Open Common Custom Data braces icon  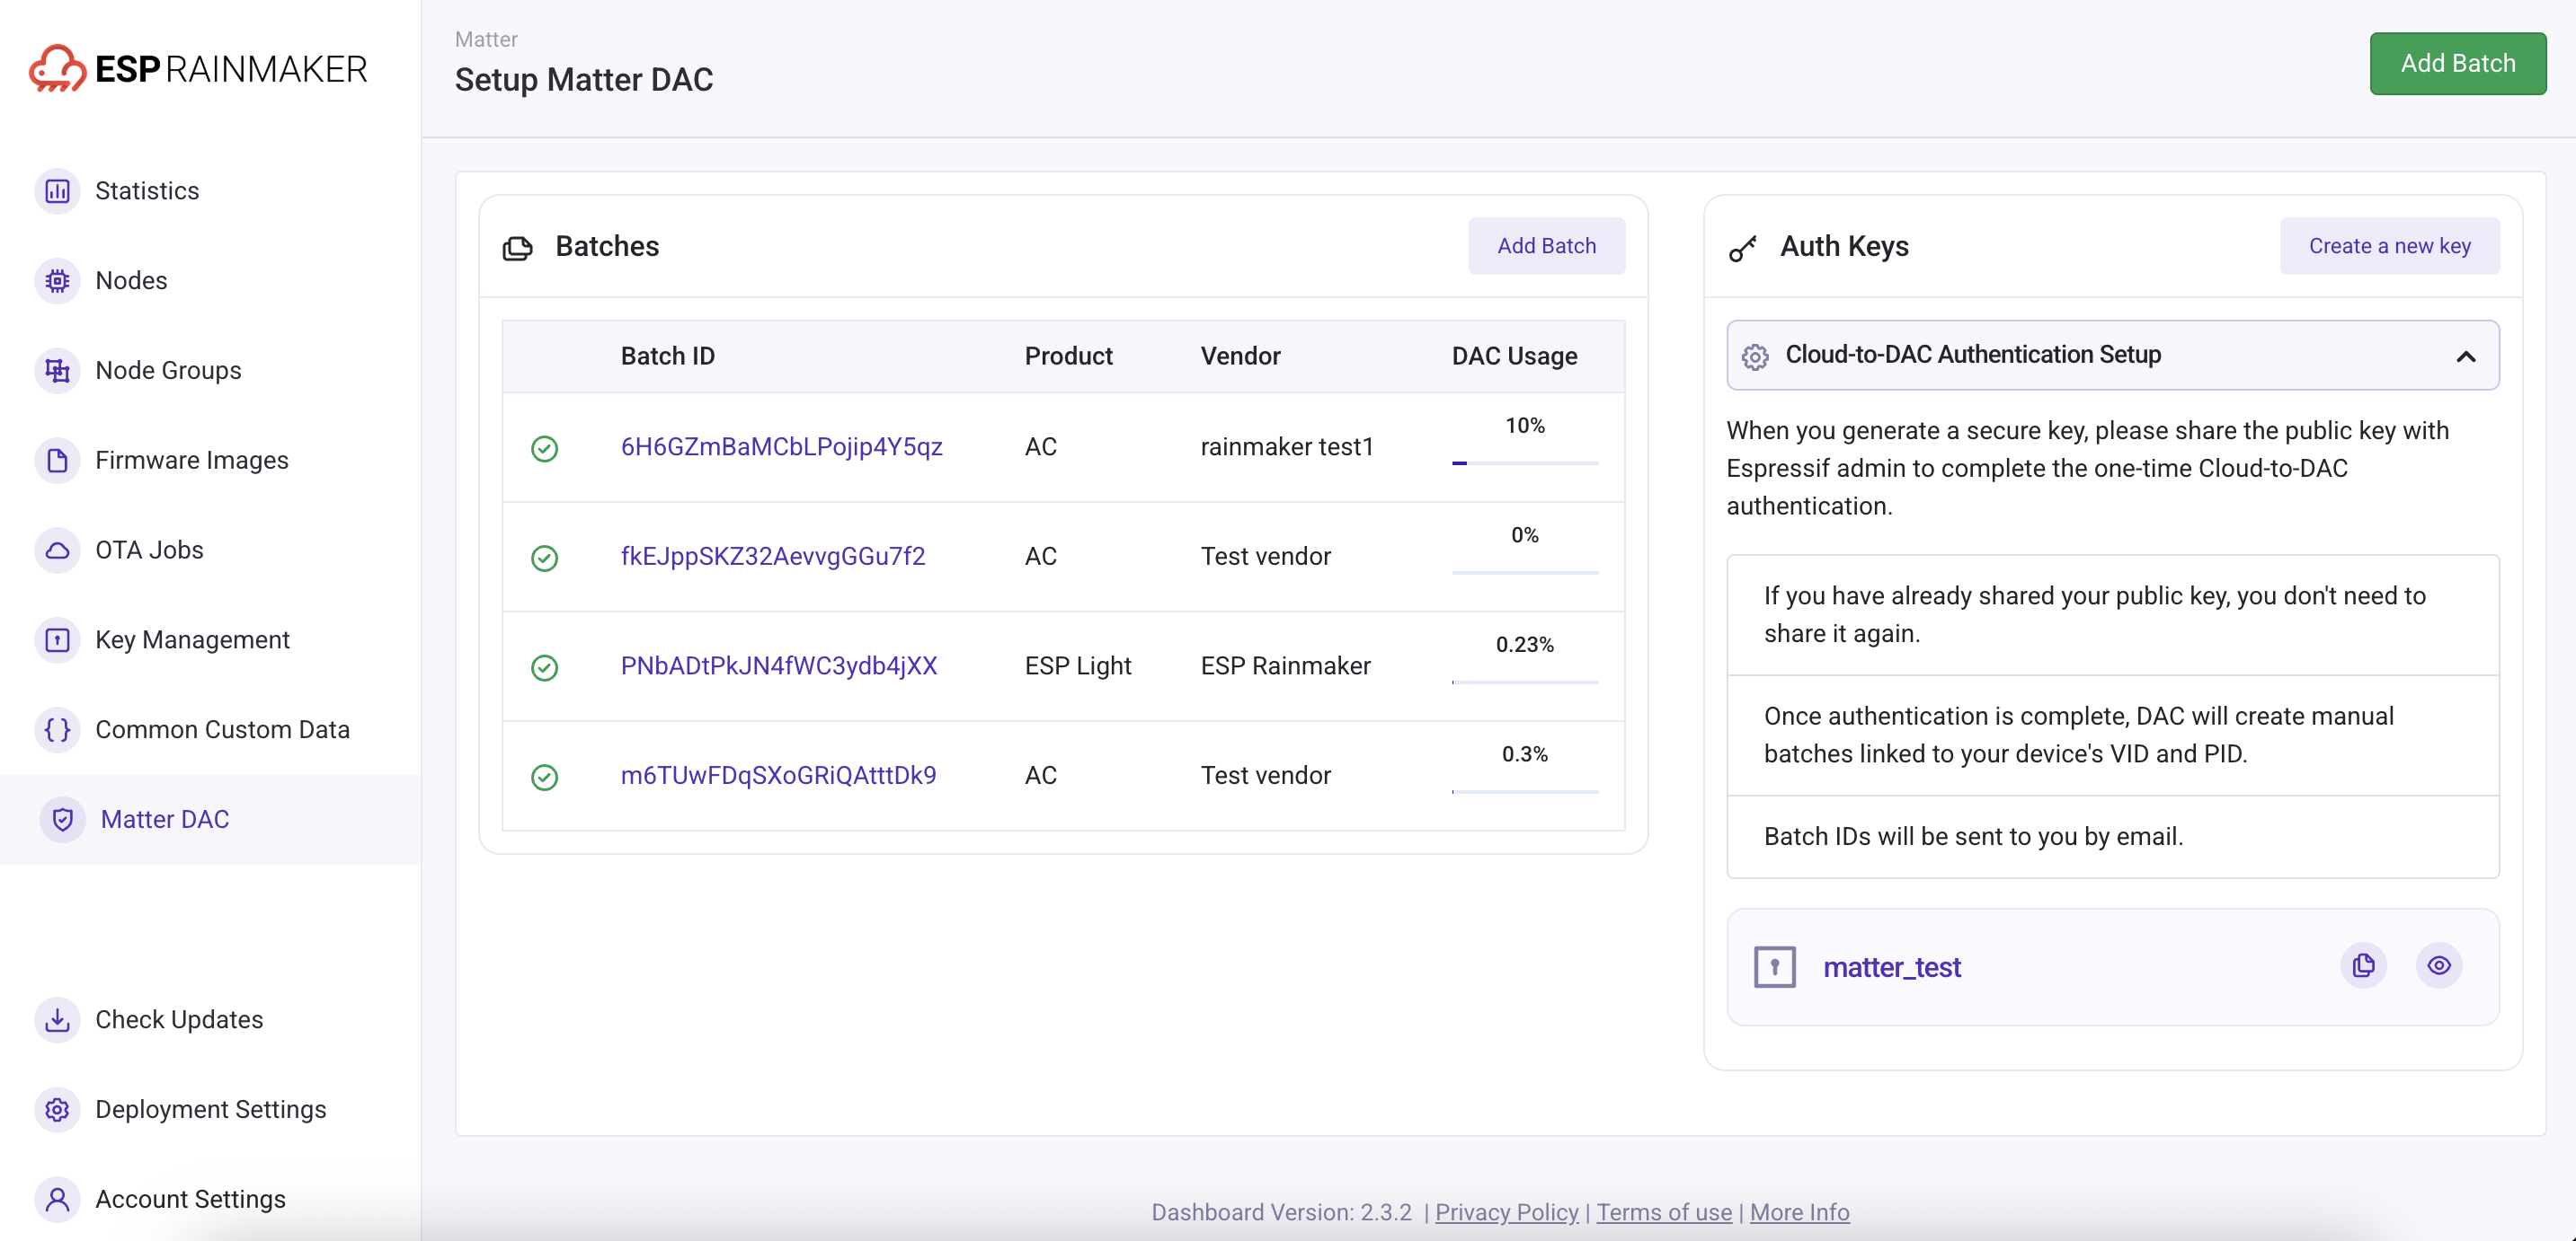tap(57, 729)
